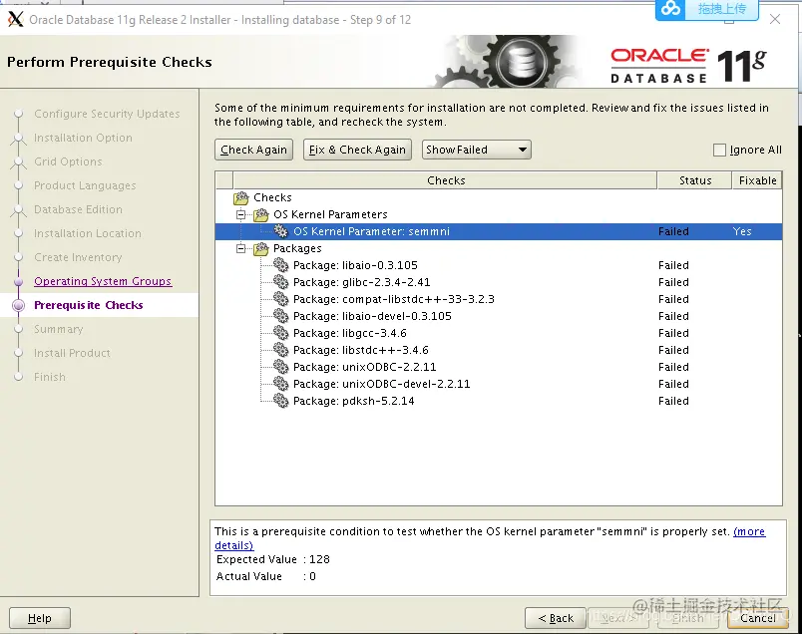
Task: Click the Fixable column header
Action: [x=757, y=180]
